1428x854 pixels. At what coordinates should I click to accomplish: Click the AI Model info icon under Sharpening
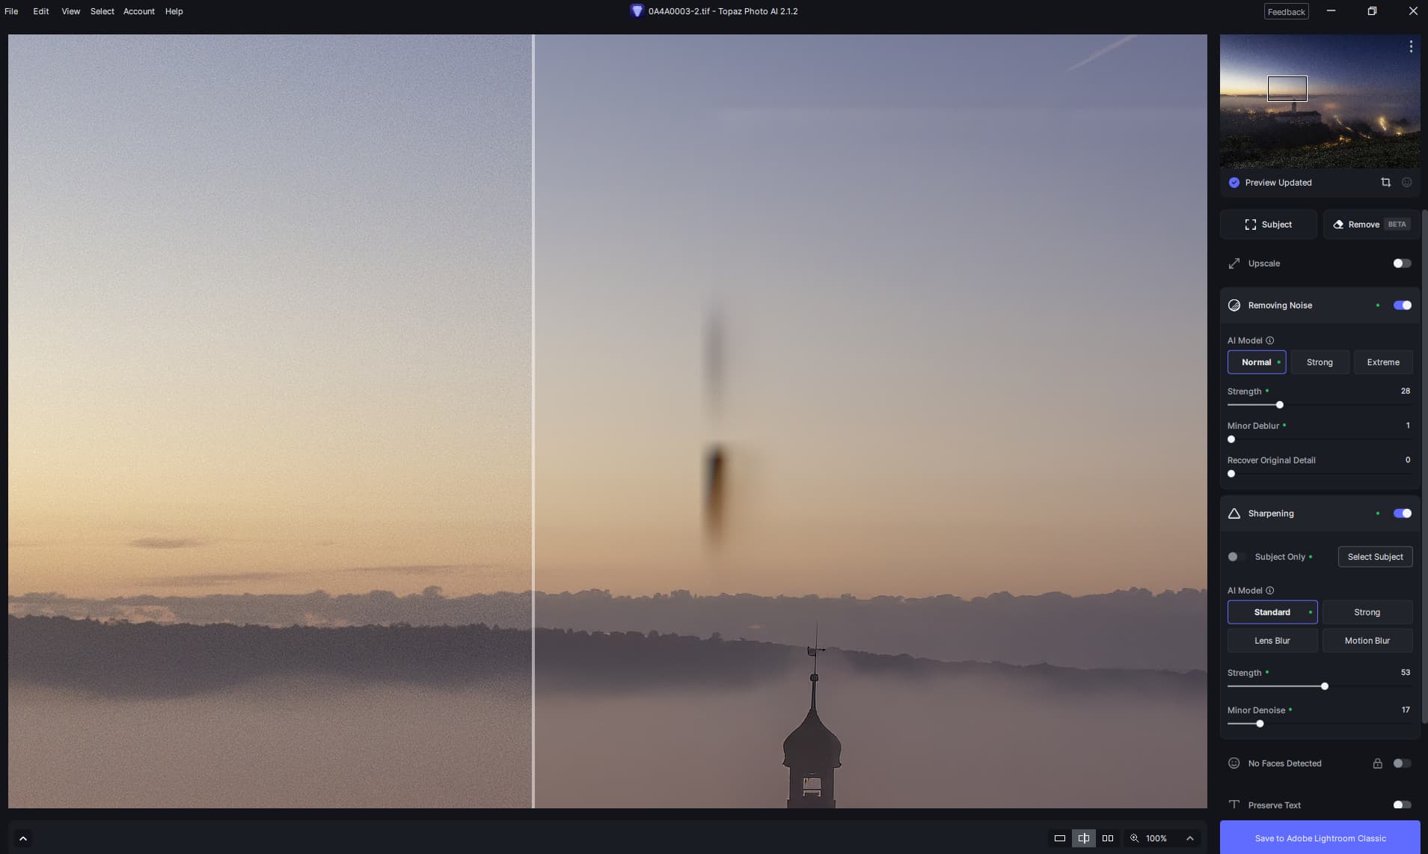click(1269, 591)
